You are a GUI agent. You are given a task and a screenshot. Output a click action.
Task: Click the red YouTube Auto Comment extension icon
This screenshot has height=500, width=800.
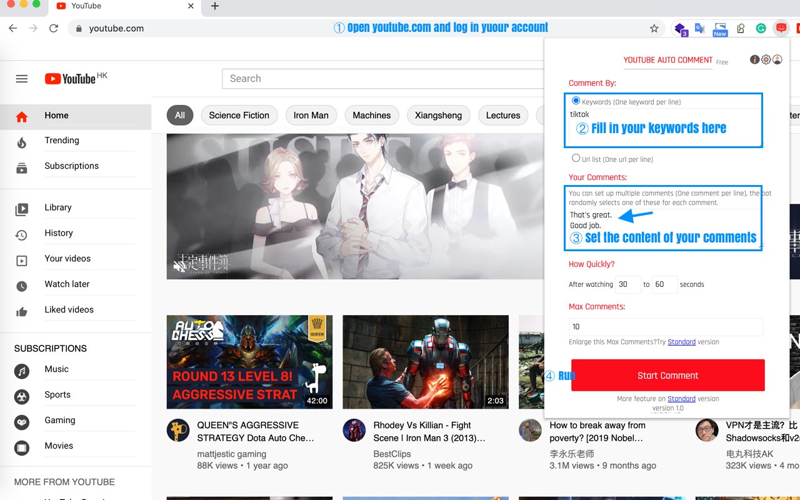[x=781, y=28]
